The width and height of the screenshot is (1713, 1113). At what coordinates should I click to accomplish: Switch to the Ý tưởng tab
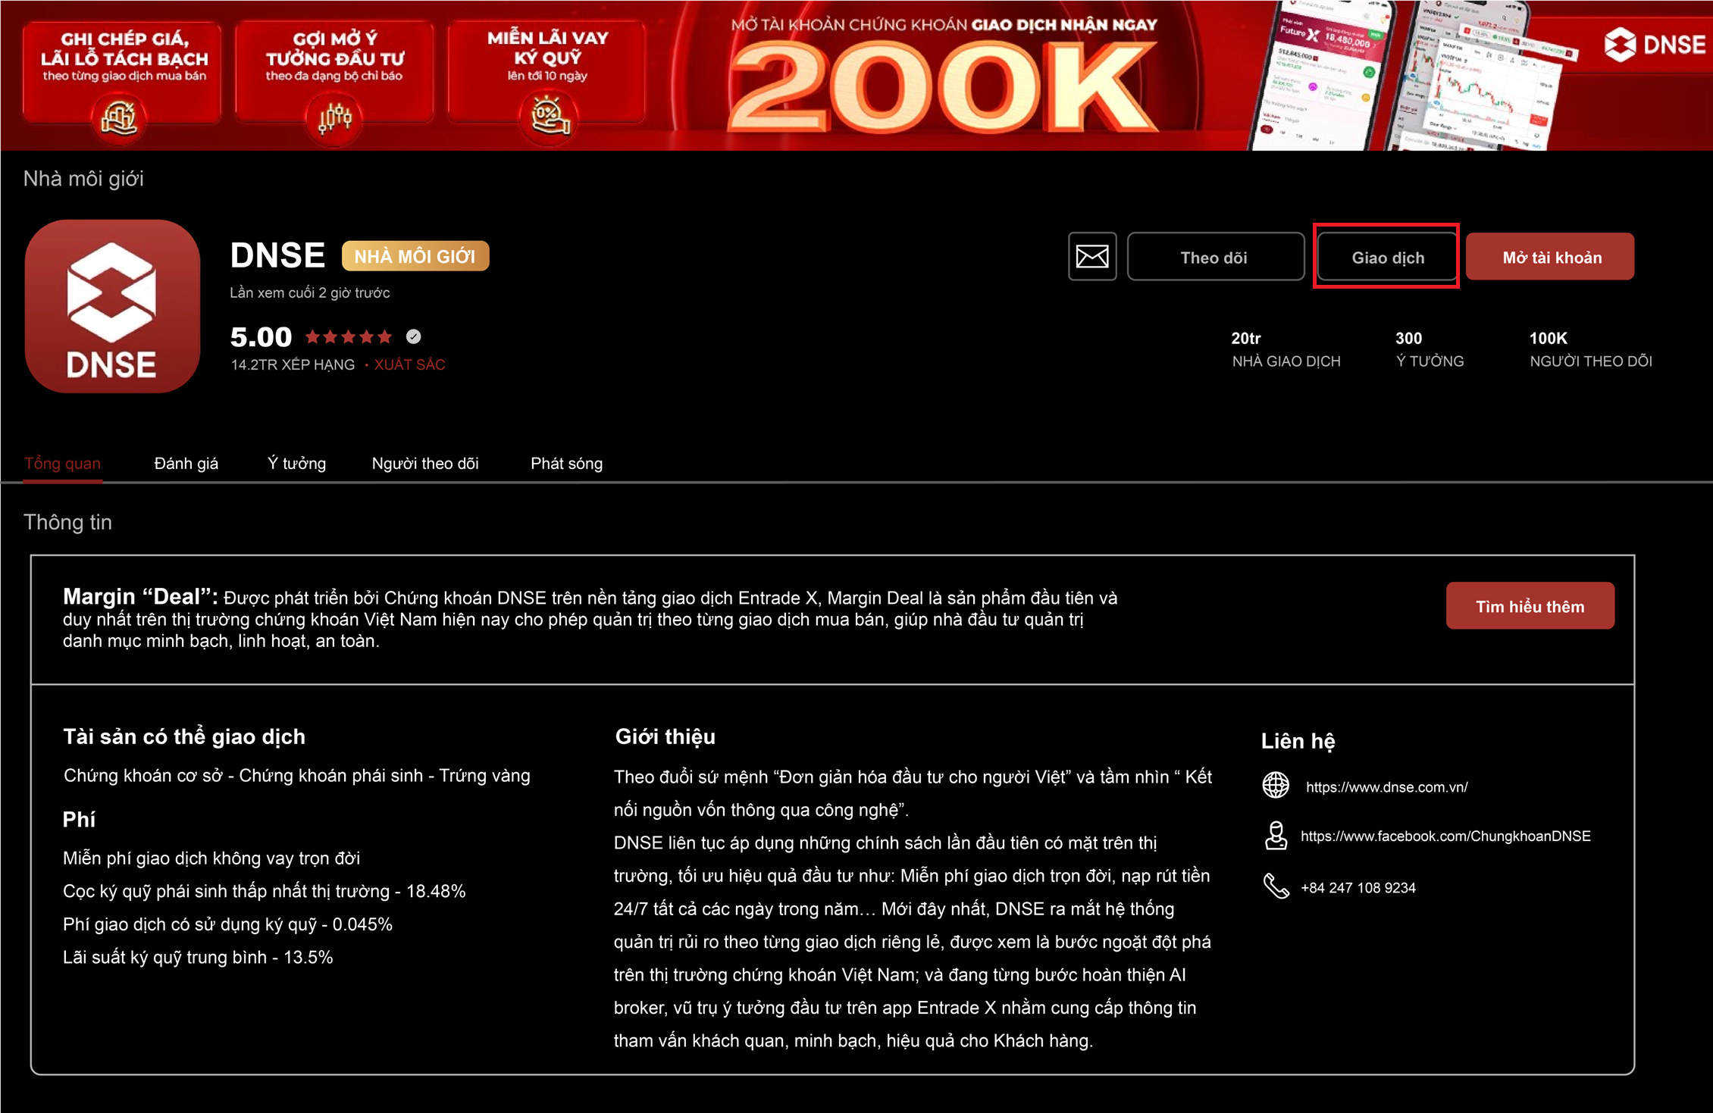coord(296,464)
